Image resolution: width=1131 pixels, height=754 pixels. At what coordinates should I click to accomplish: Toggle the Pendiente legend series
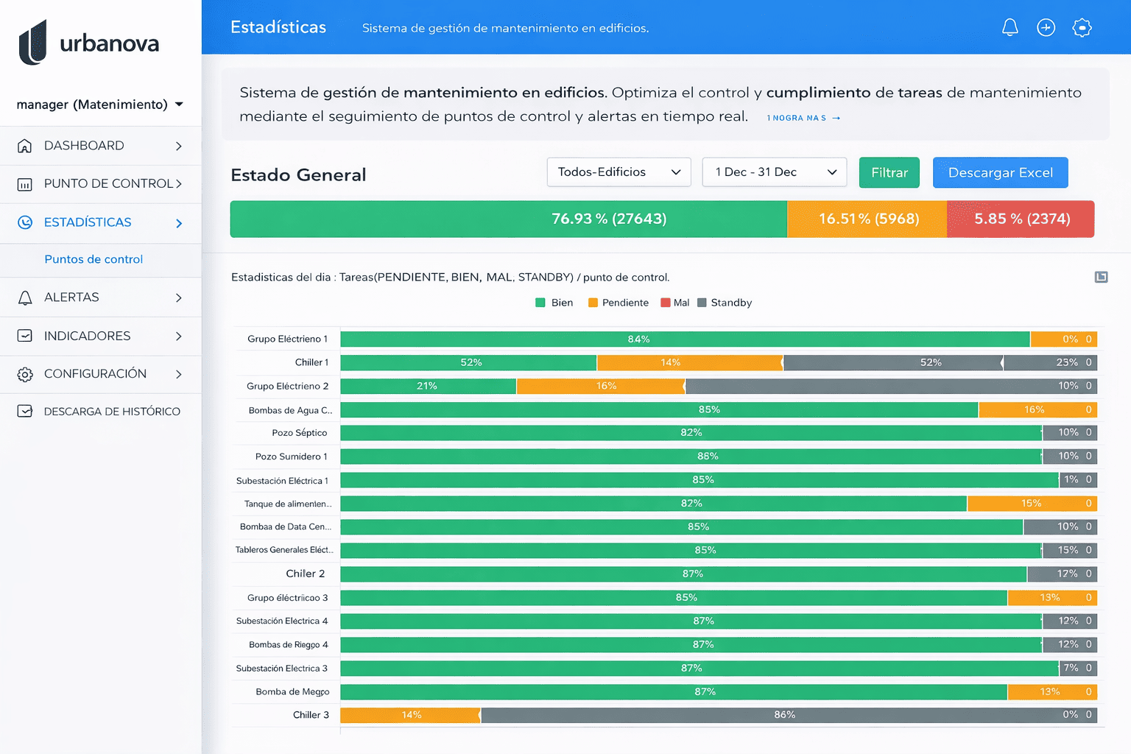(618, 303)
